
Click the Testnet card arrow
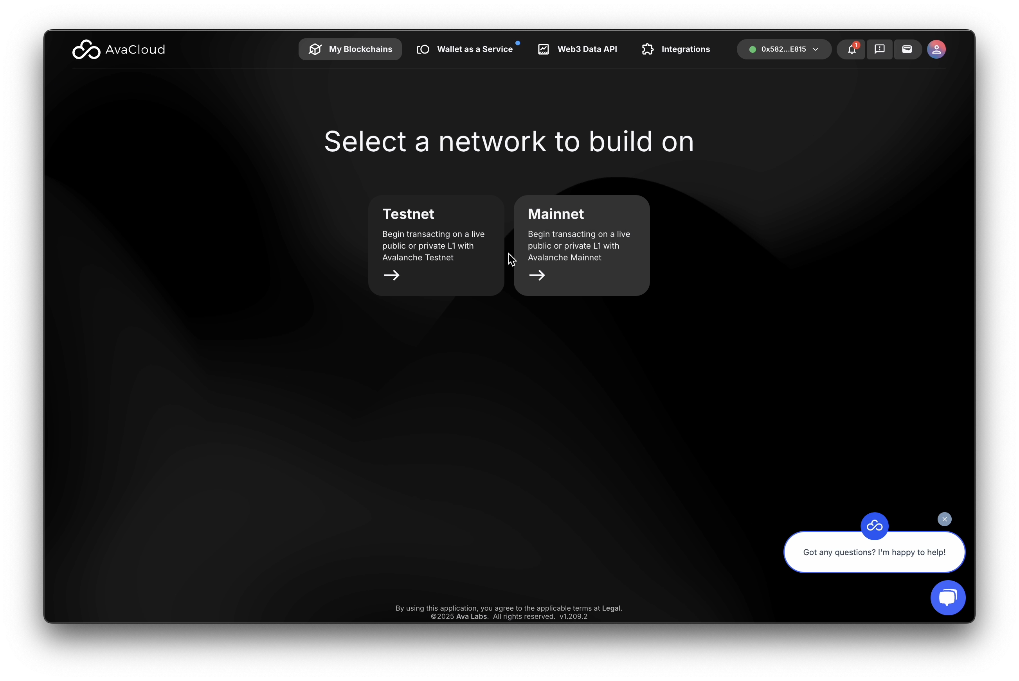tap(391, 275)
